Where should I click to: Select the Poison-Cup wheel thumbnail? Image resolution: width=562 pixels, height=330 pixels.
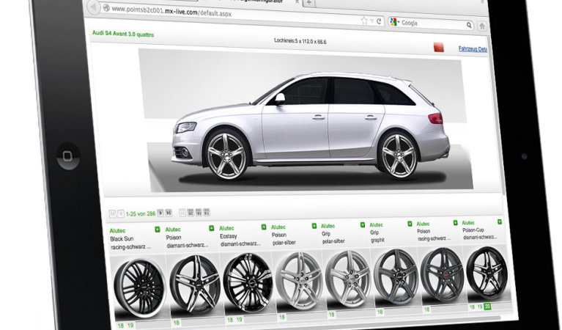[x=487, y=273]
